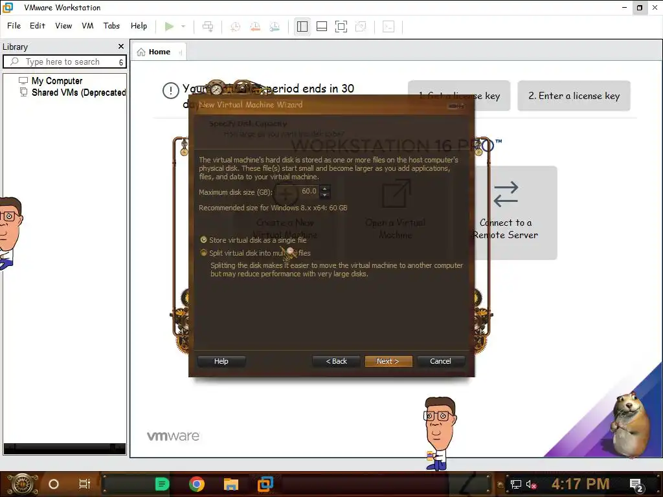
Task: Launch Google Chrome from taskbar
Action: 197,484
